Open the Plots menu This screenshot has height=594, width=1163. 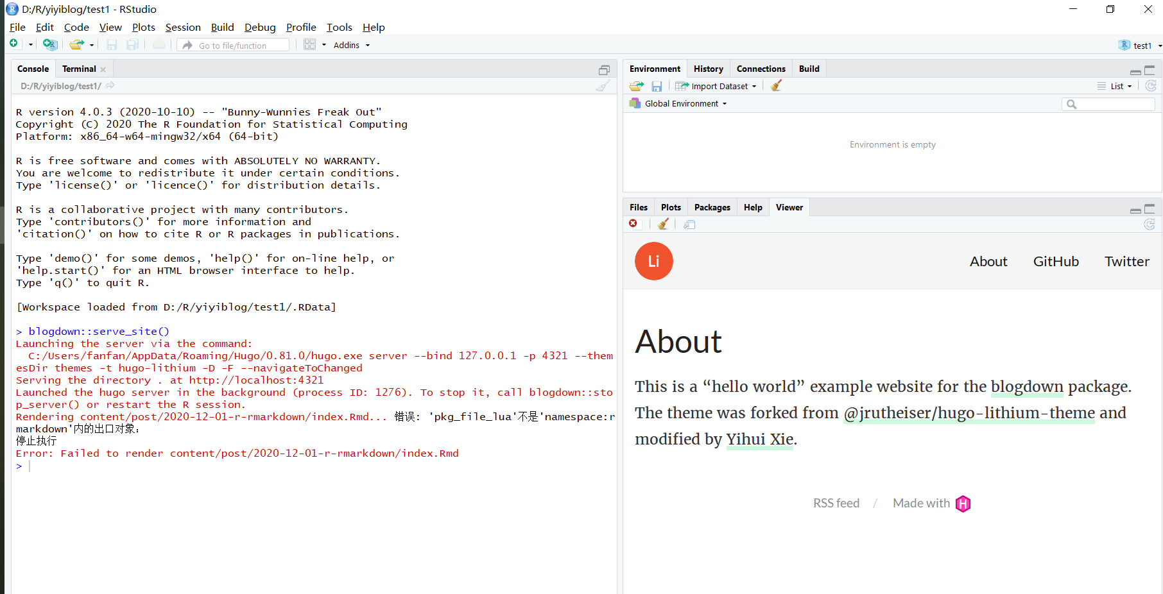(144, 27)
